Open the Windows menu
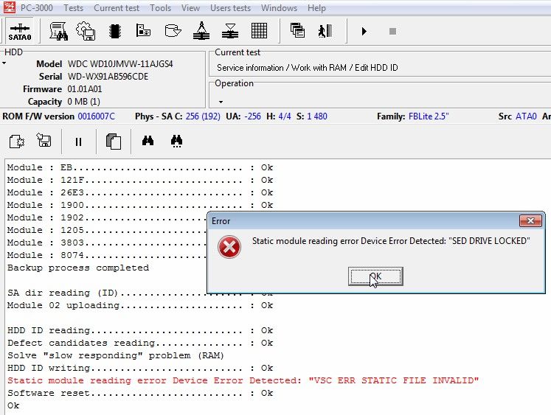551x415 pixels. (x=279, y=7)
